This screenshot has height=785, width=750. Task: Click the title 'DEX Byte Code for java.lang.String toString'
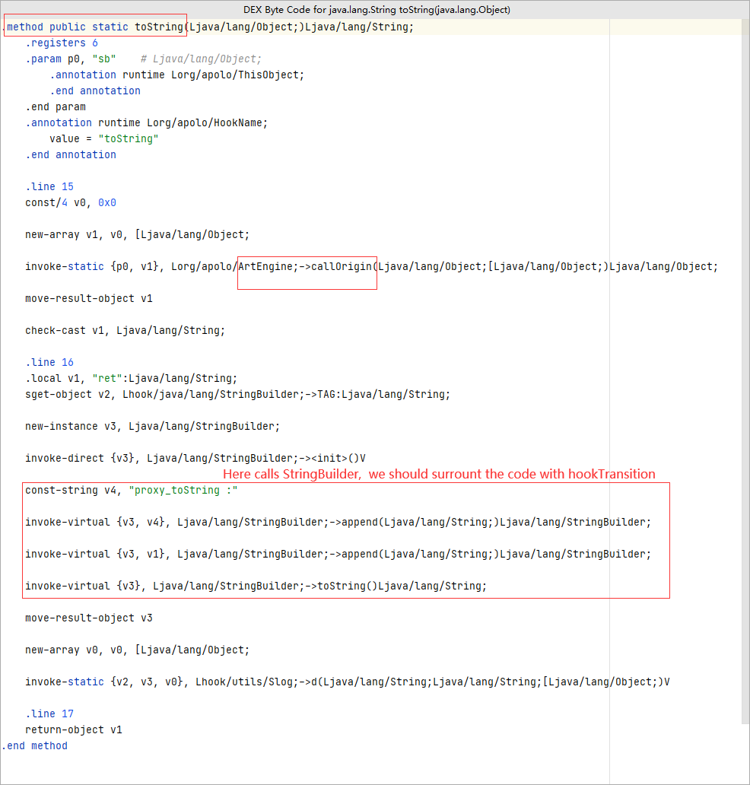(377, 10)
